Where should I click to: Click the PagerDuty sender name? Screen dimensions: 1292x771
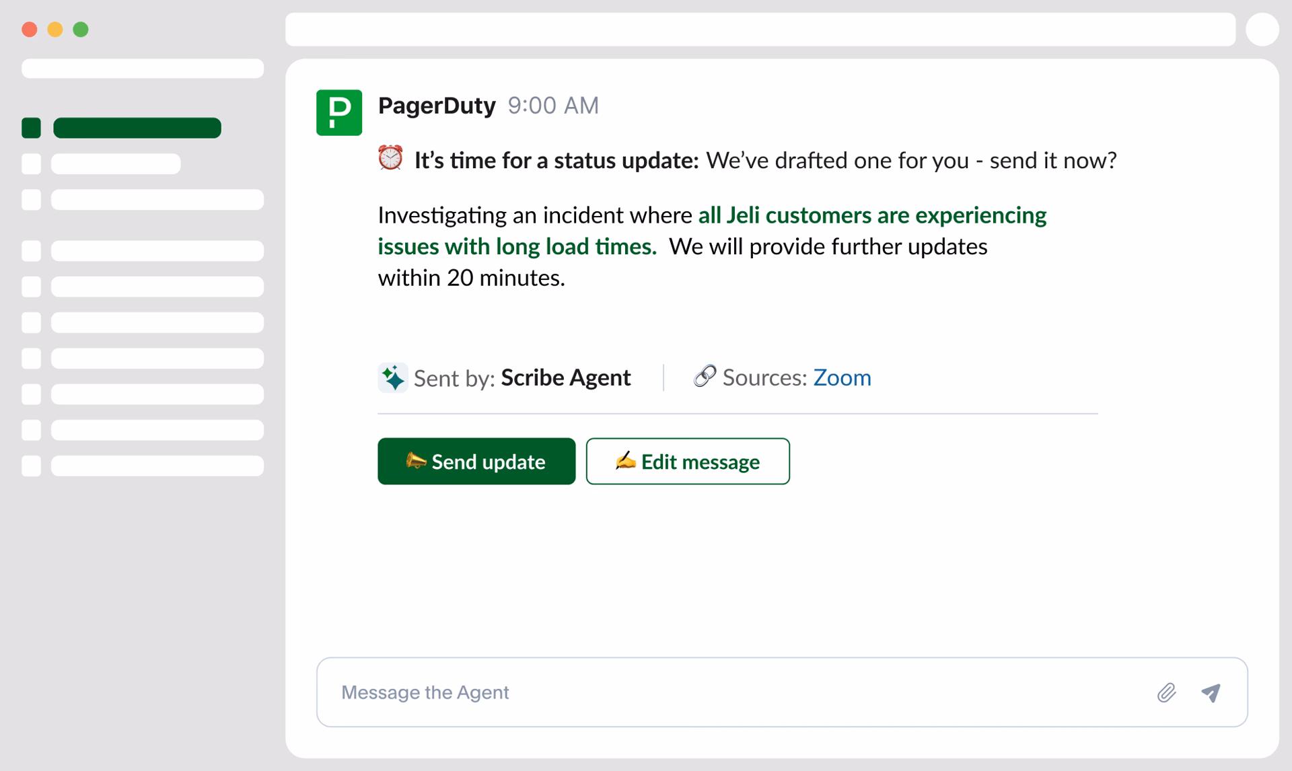pyautogui.click(x=437, y=105)
